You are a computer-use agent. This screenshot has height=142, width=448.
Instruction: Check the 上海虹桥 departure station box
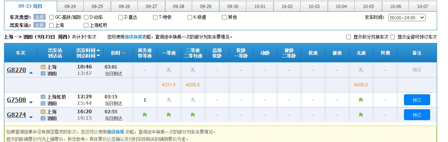86,25
